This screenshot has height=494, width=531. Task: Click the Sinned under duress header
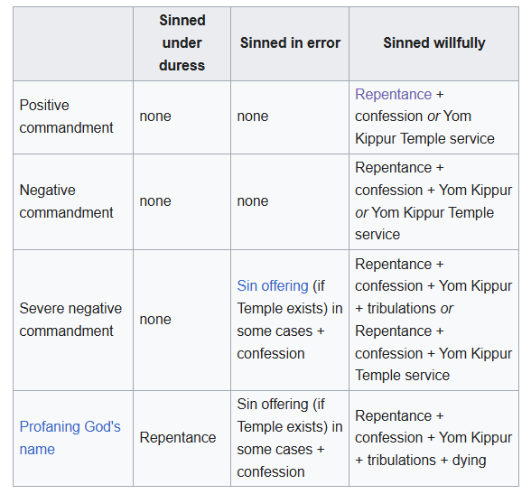(x=182, y=43)
